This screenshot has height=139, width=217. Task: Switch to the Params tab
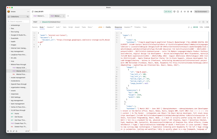35,27
